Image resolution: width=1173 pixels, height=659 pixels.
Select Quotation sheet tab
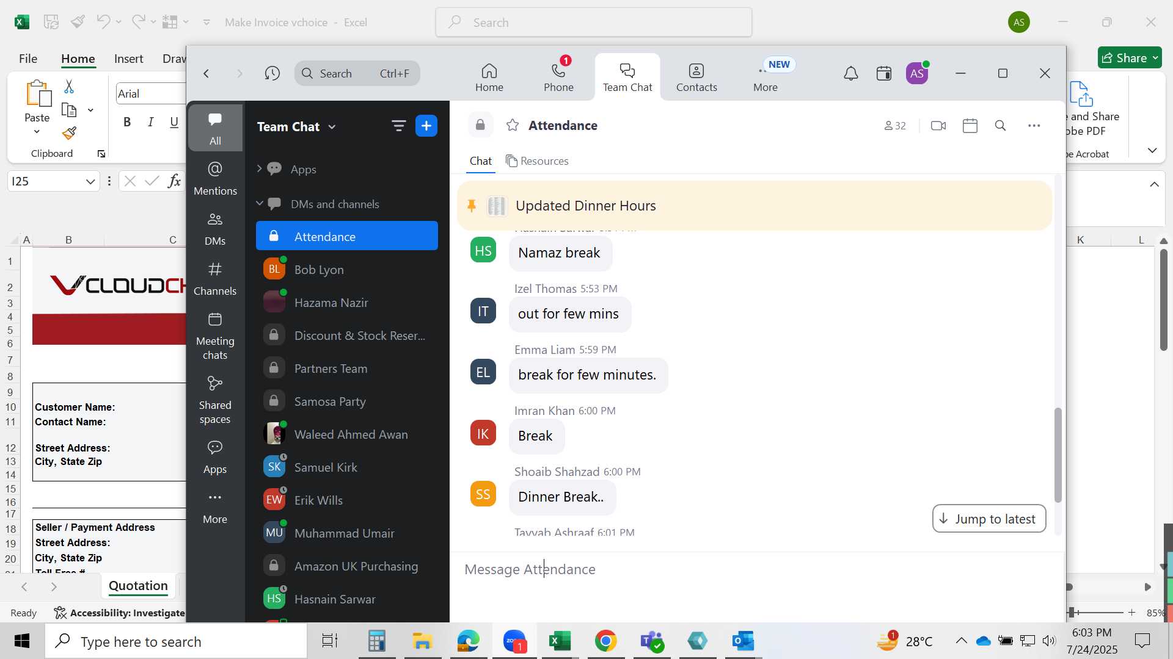[x=138, y=586]
